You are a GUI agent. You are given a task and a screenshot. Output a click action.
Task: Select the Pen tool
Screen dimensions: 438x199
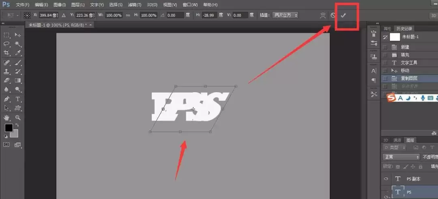point(7,99)
